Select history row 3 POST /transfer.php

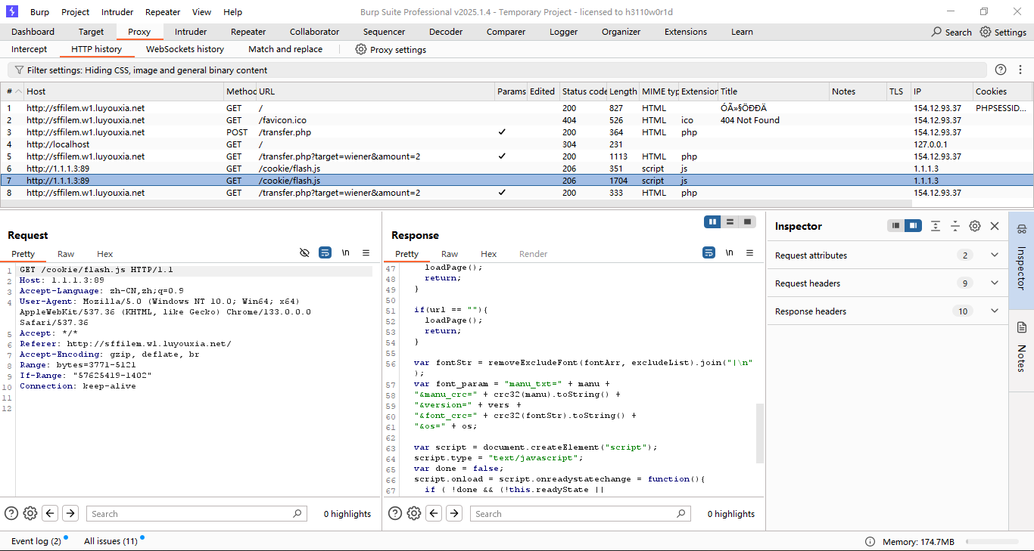[517, 132]
